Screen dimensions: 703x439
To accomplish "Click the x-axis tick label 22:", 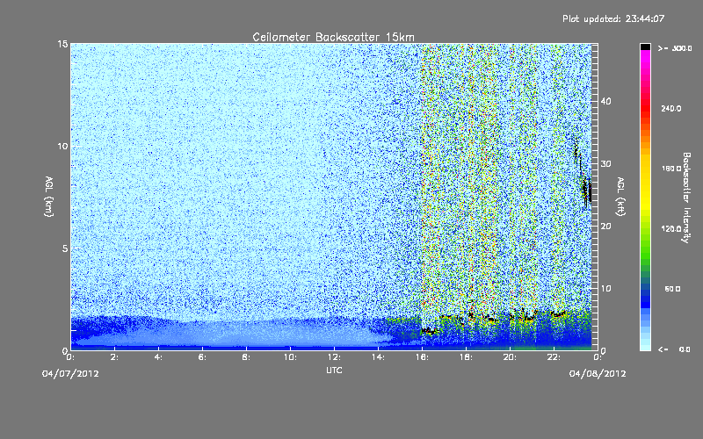I will point(554,357).
